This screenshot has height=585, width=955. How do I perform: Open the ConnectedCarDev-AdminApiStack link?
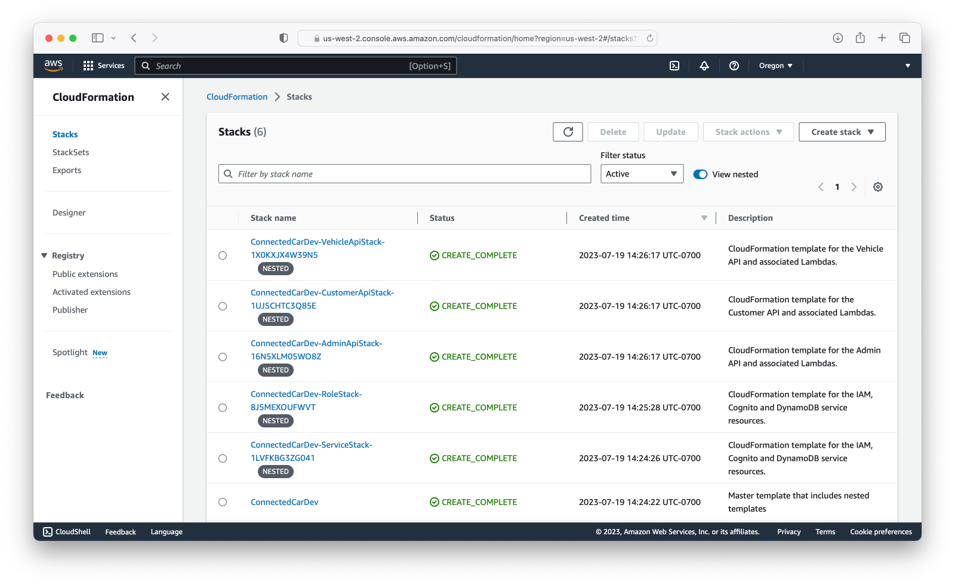[316, 350]
